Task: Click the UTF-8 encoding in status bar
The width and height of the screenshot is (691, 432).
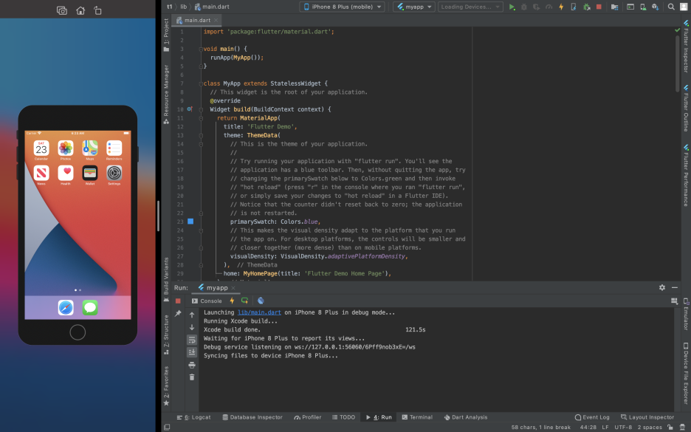Action: 623,427
